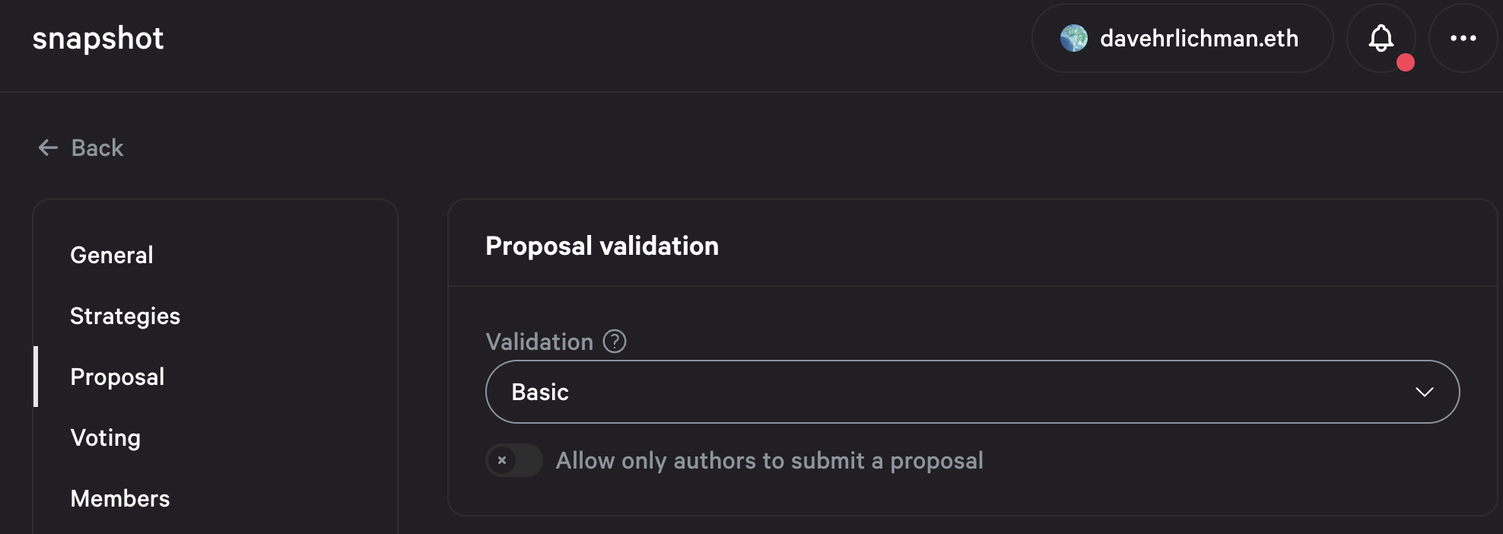1503x534 pixels.
Task: Click the 'Allow only authors to submit a proposal' label
Action: (769, 460)
